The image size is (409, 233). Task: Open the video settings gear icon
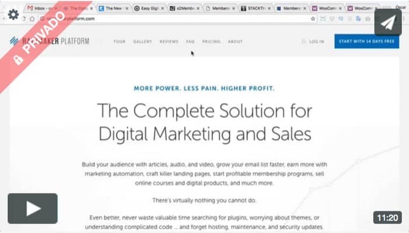(13, 15)
